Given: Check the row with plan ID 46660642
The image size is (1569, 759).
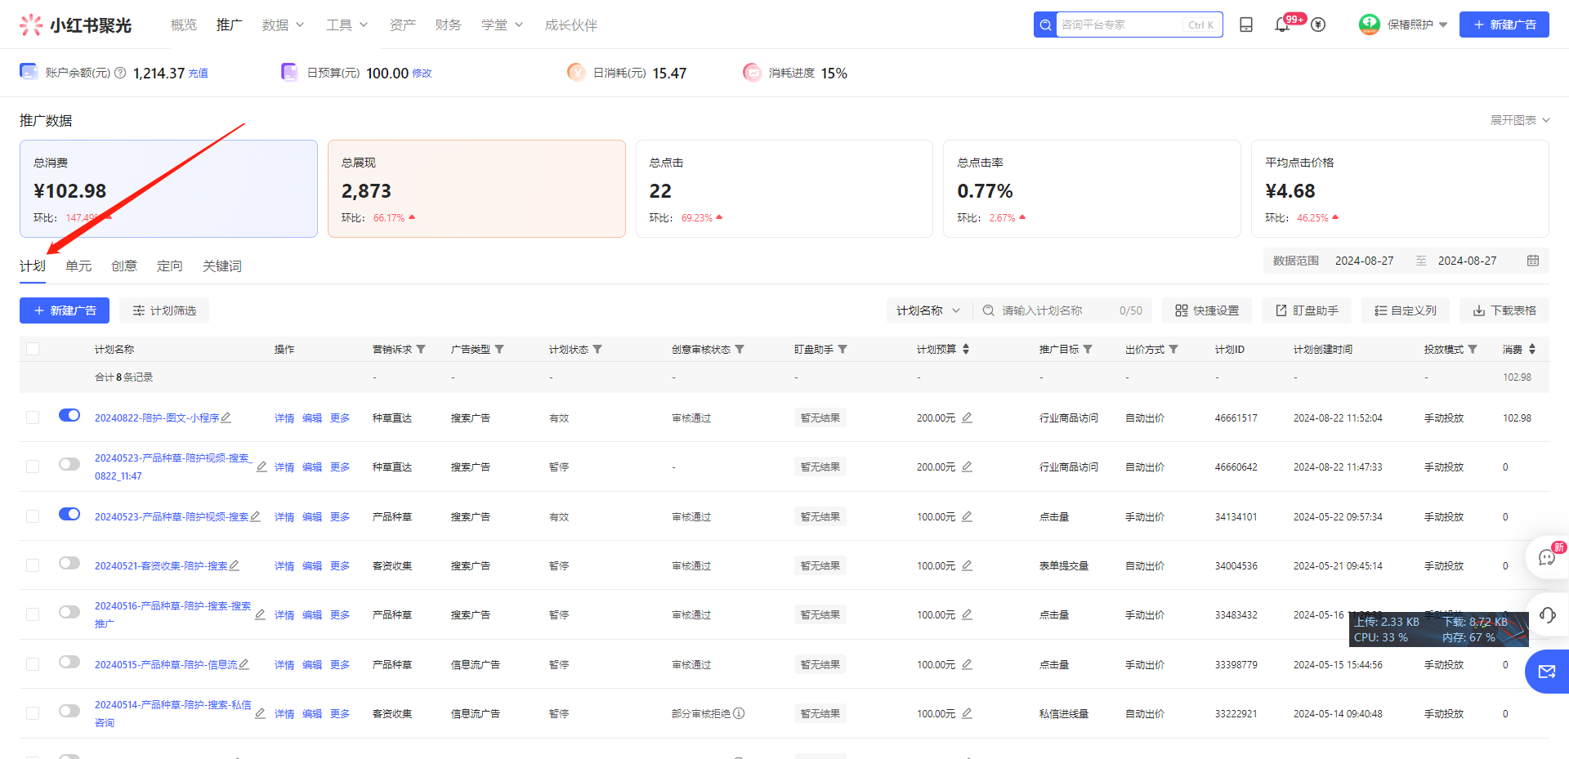Looking at the screenshot, I should point(33,467).
